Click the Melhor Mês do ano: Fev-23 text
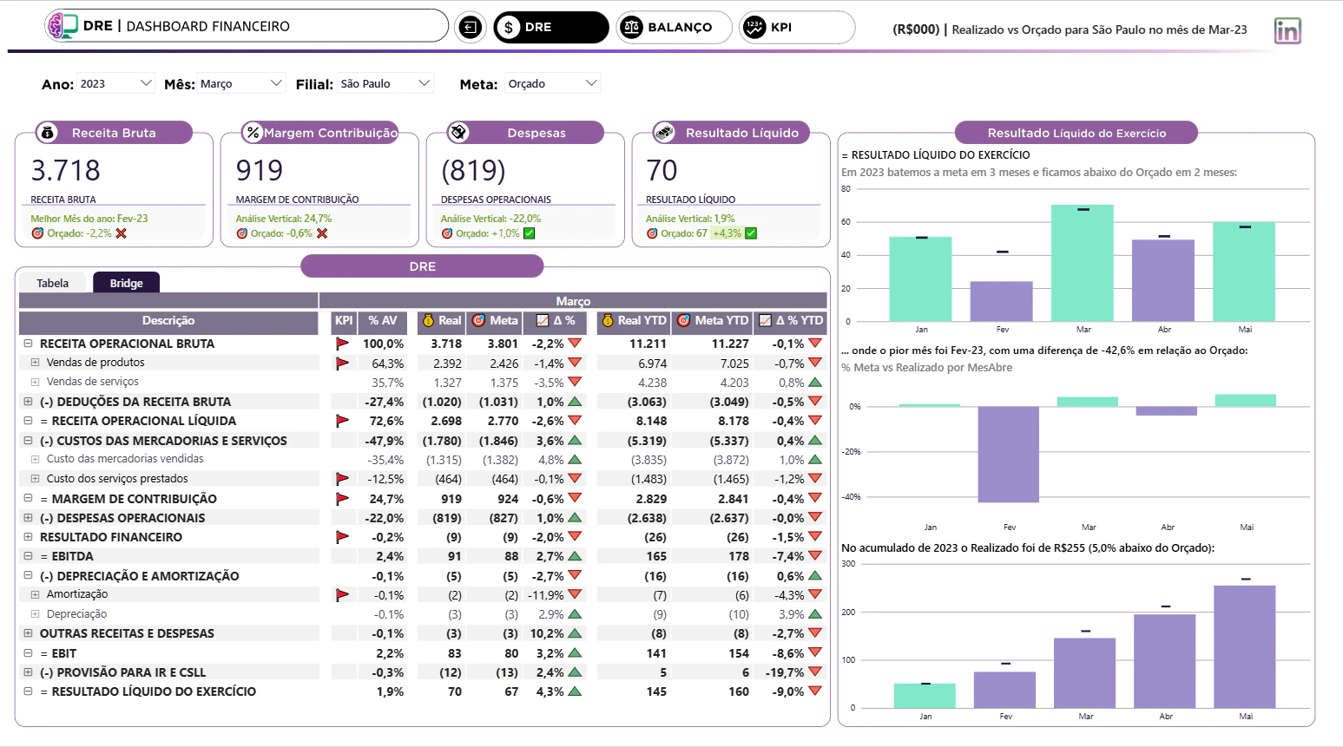Viewport: 1343px width, 747px height. click(x=89, y=219)
